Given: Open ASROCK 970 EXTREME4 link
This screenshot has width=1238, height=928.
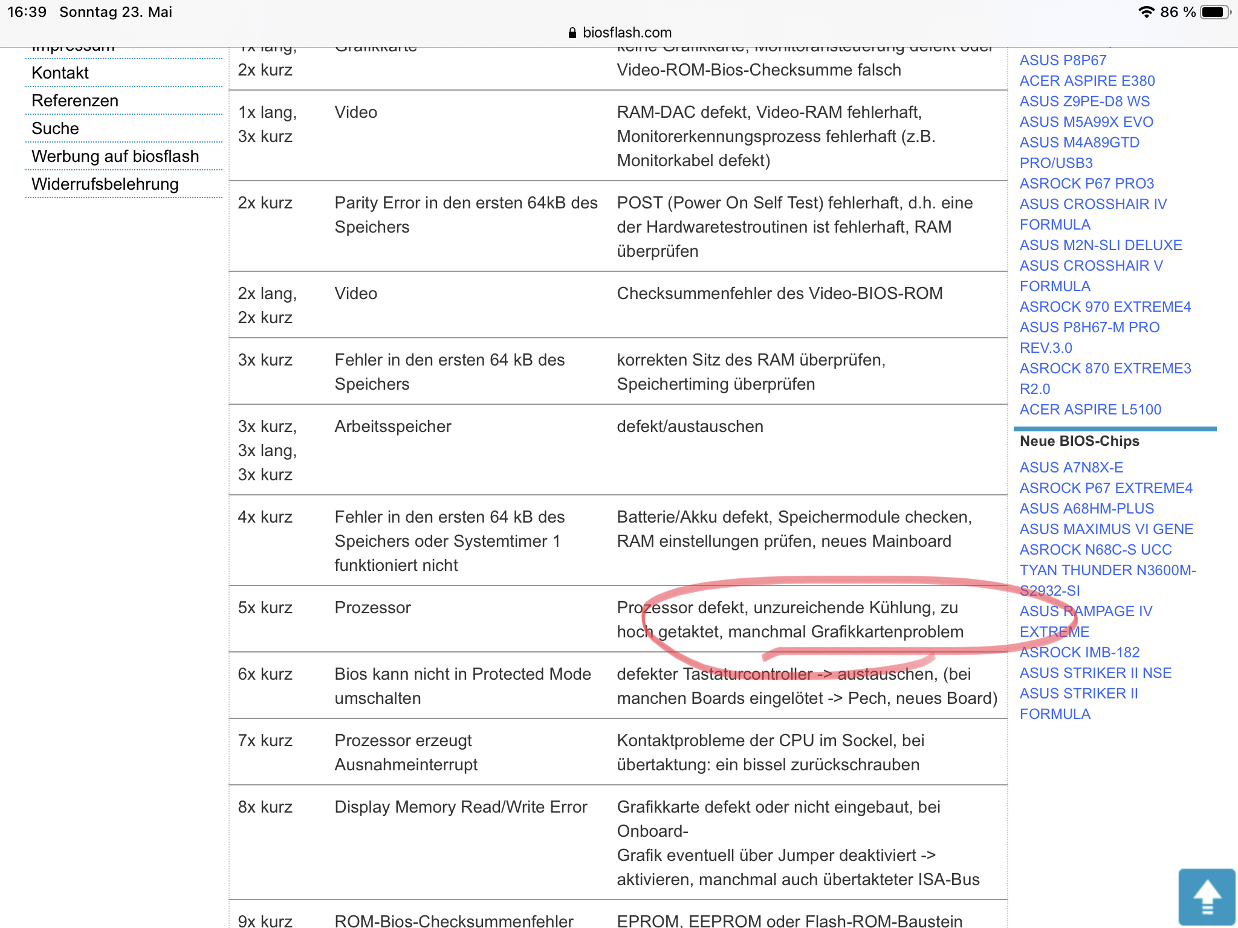Looking at the screenshot, I should pos(1105,307).
